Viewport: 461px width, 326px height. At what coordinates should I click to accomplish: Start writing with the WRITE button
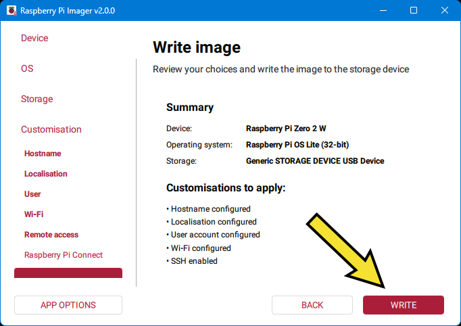404,305
